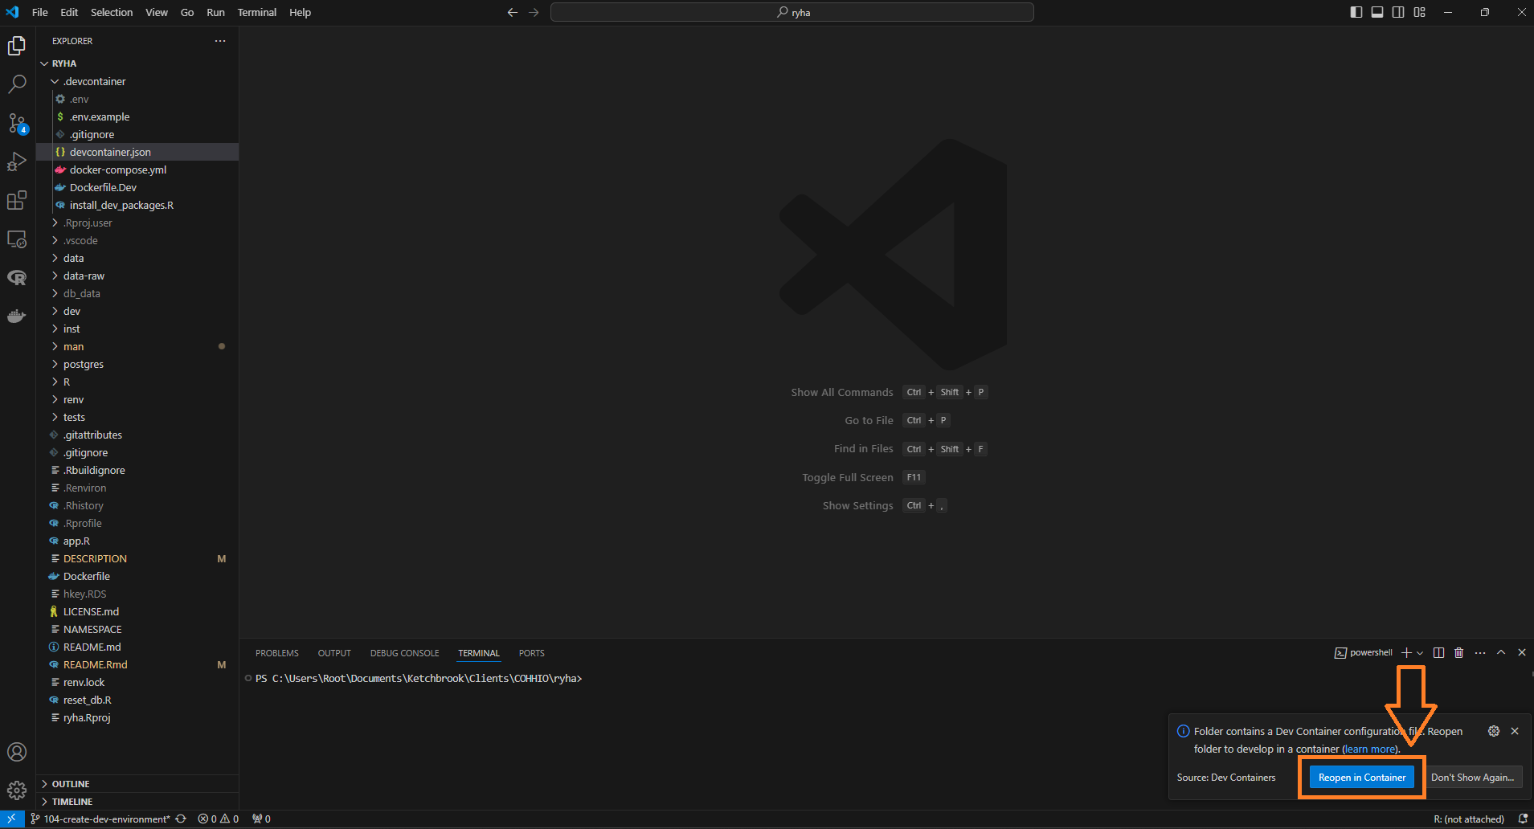Open the Source Control view icon
Image resolution: width=1534 pixels, height=829 pixels.
(x=17, y=123)
